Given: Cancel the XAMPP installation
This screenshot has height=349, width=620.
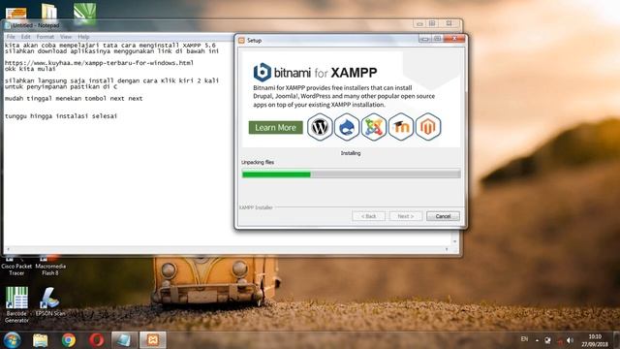Looking at the screenshot, I should 443,216.
